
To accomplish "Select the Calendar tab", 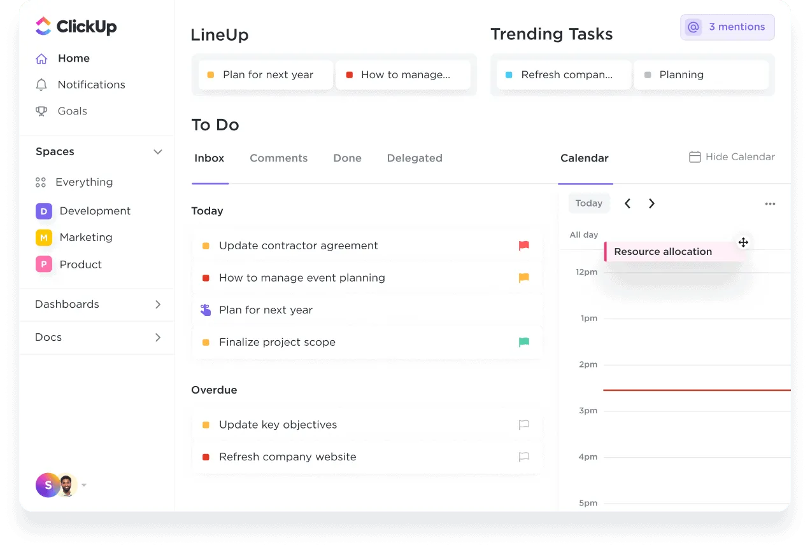I will click(585, 158).
